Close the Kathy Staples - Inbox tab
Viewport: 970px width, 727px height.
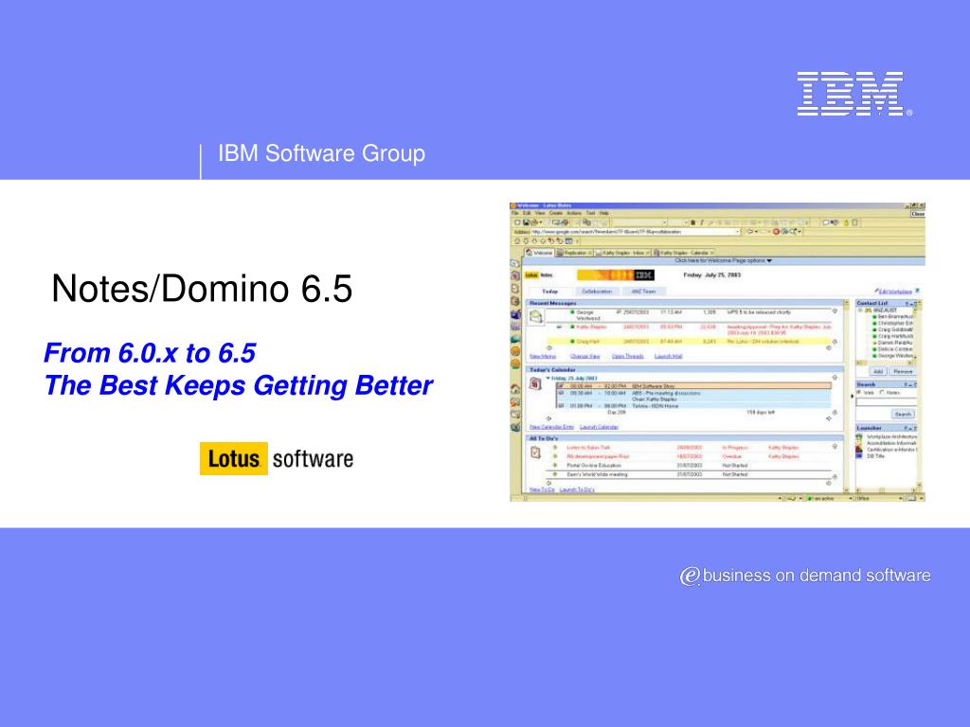tap(648, 253)
